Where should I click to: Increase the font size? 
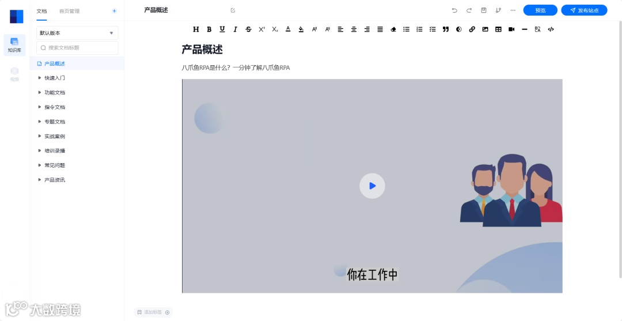click(x=314, y=29)
